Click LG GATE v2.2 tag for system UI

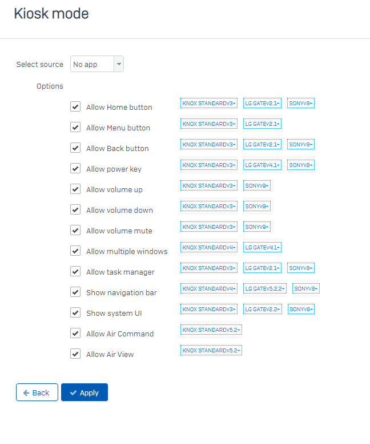(263, 309)
